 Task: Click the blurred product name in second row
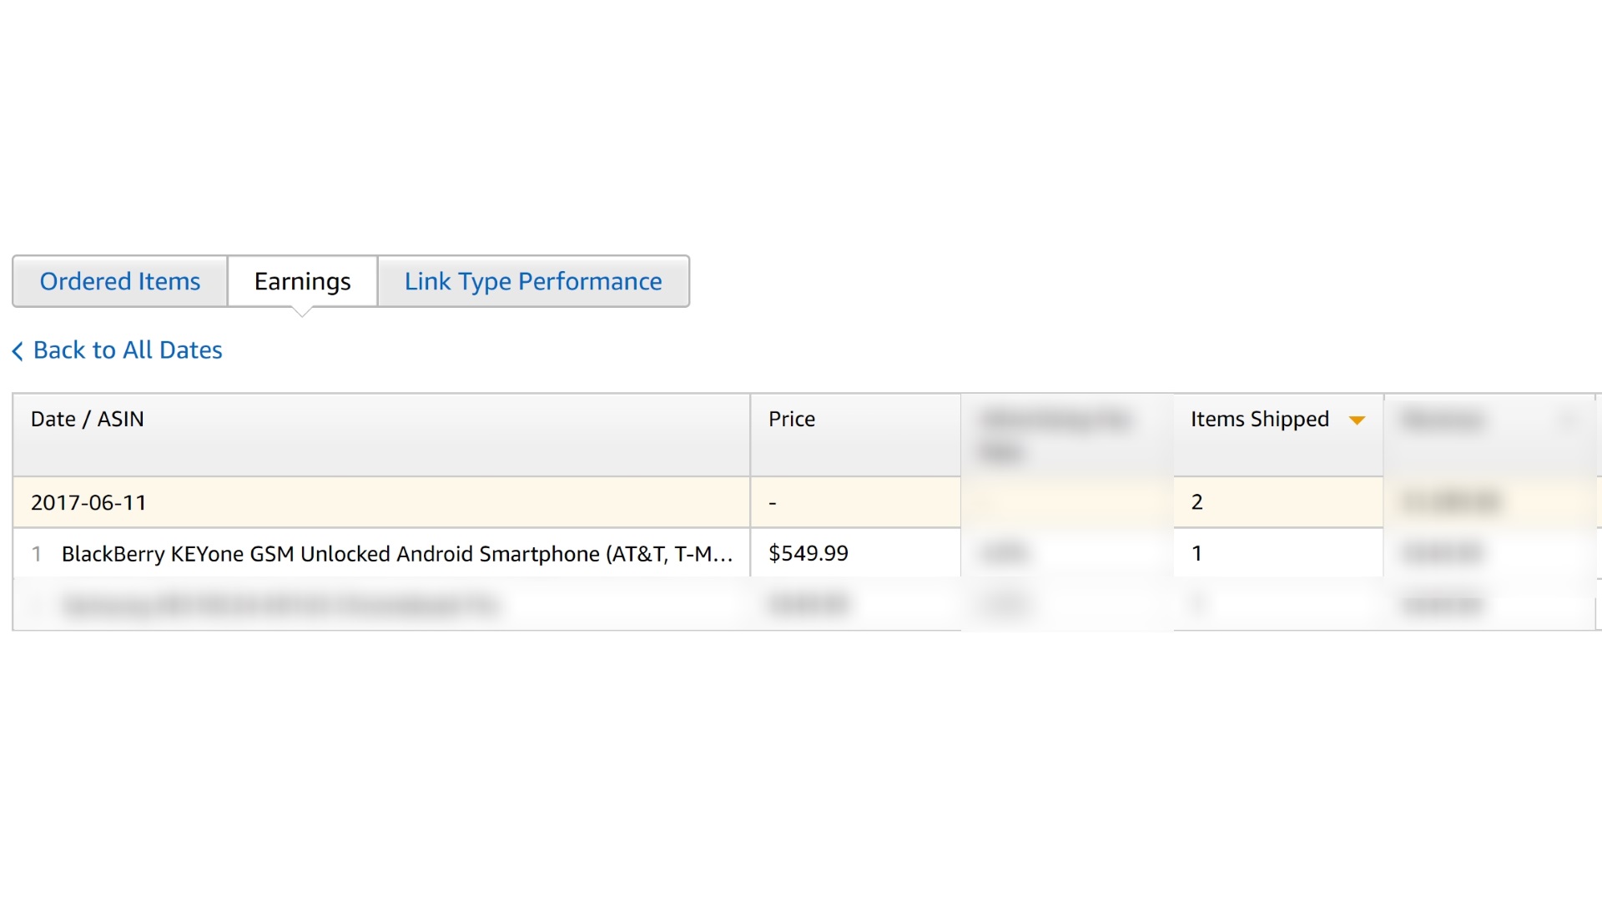(280, 605)
